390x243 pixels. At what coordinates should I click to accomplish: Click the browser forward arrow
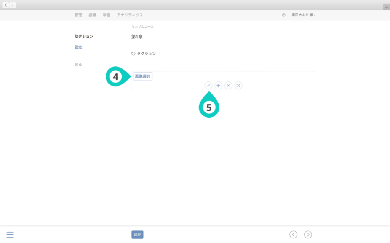13,5
